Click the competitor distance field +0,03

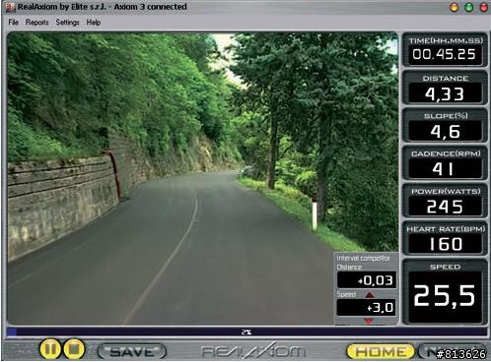pyautogui.click(x=367, y=280)
